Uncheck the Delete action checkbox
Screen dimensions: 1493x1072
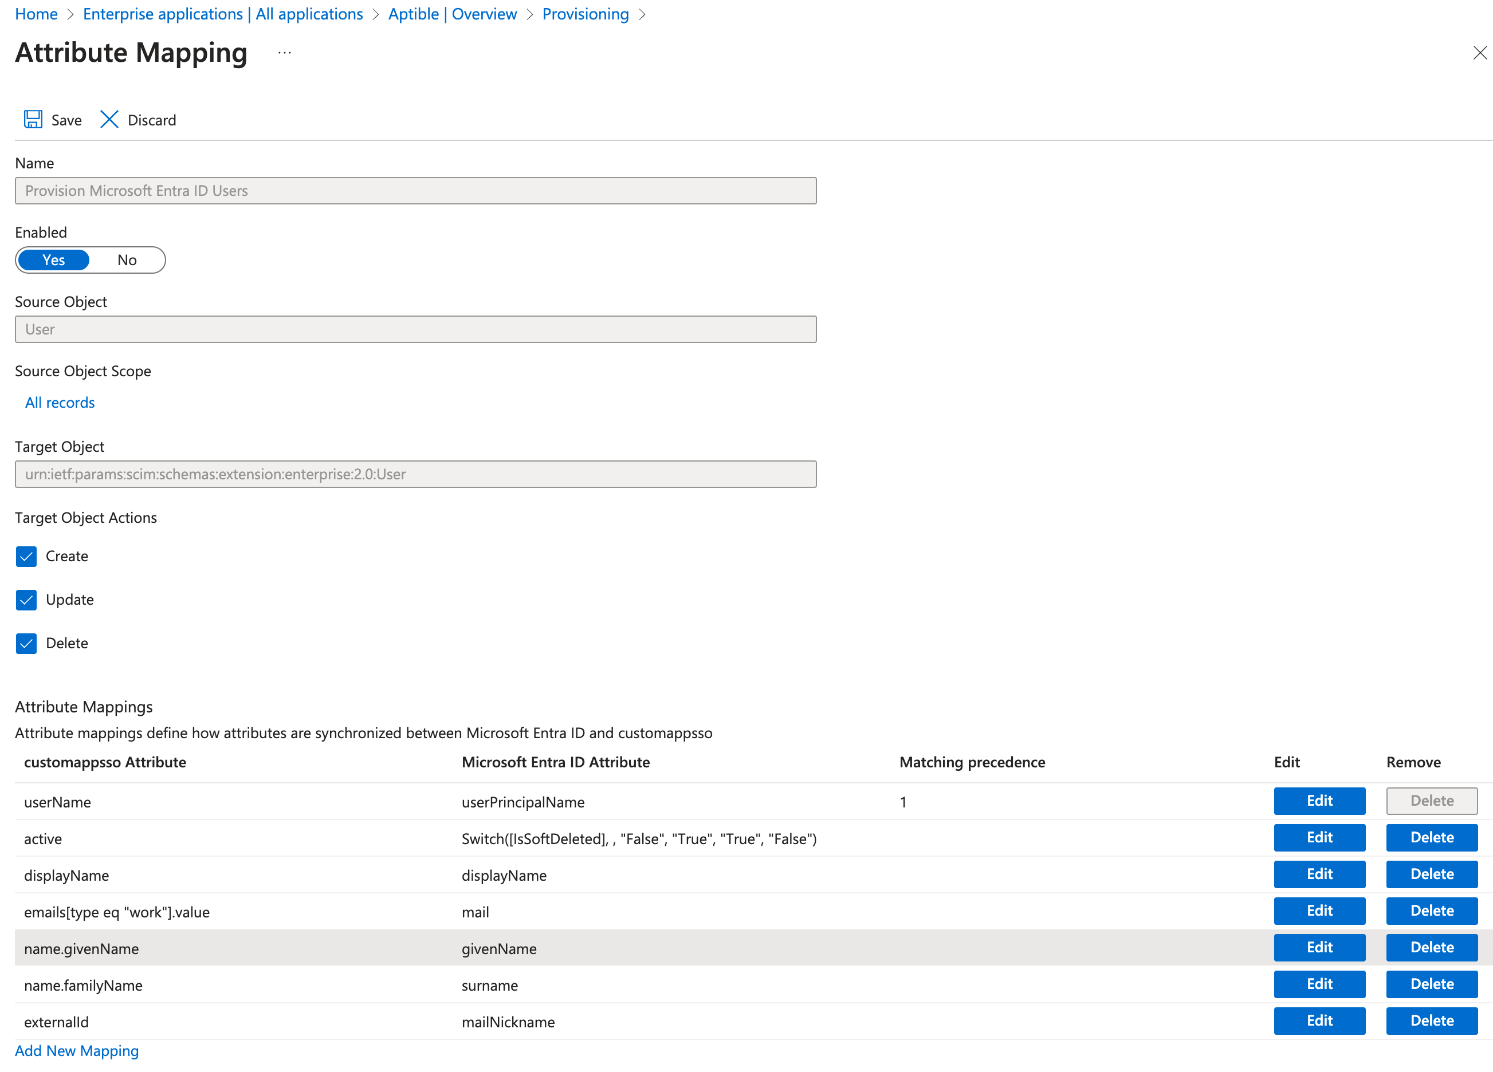point(26,643)
